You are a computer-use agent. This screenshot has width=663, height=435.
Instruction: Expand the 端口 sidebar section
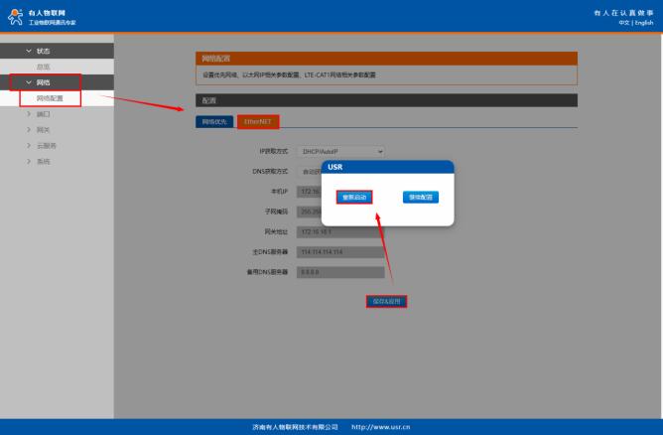(x=43, y=114)
